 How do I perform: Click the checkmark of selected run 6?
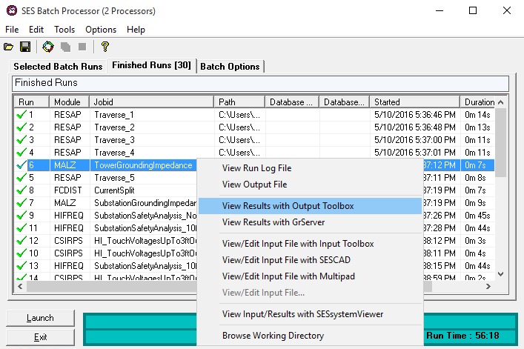21,165
